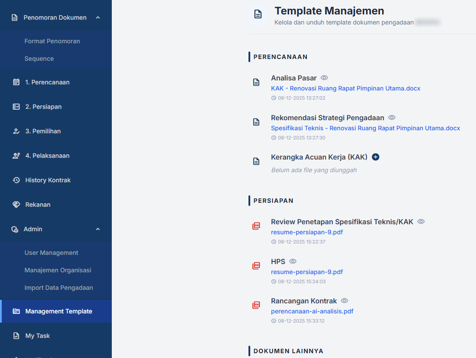This screenshot has width=476, height=358.
Task: Click the PERENCANAAN section heading
Action: [280, 57]
